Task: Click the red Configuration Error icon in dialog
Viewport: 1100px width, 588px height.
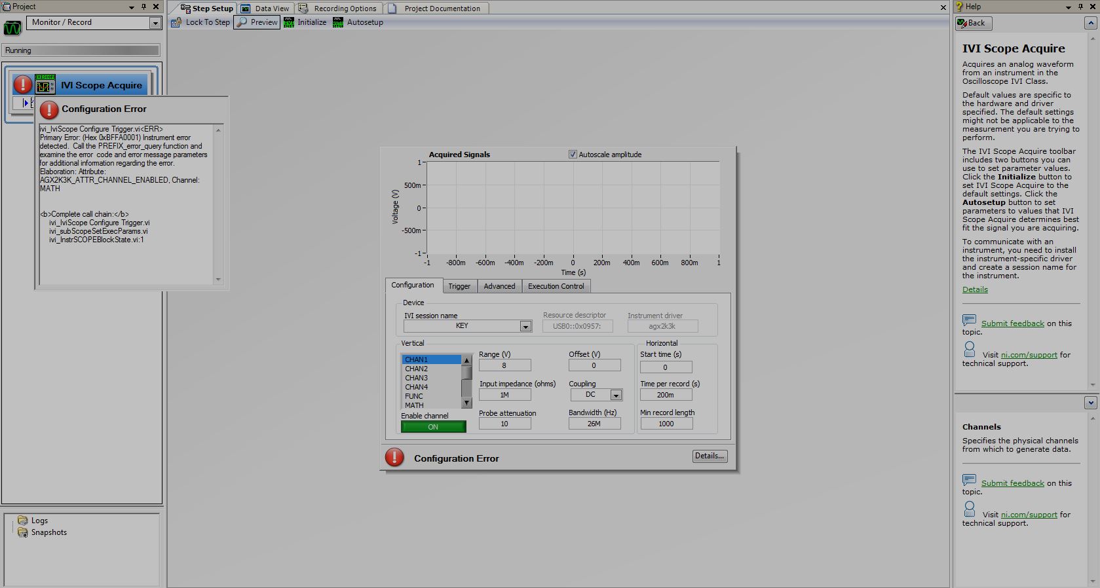Action: click(x=394, y=458)
